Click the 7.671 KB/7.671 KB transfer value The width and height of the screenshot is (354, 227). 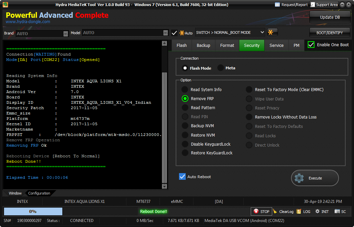(x=183, y=220)
